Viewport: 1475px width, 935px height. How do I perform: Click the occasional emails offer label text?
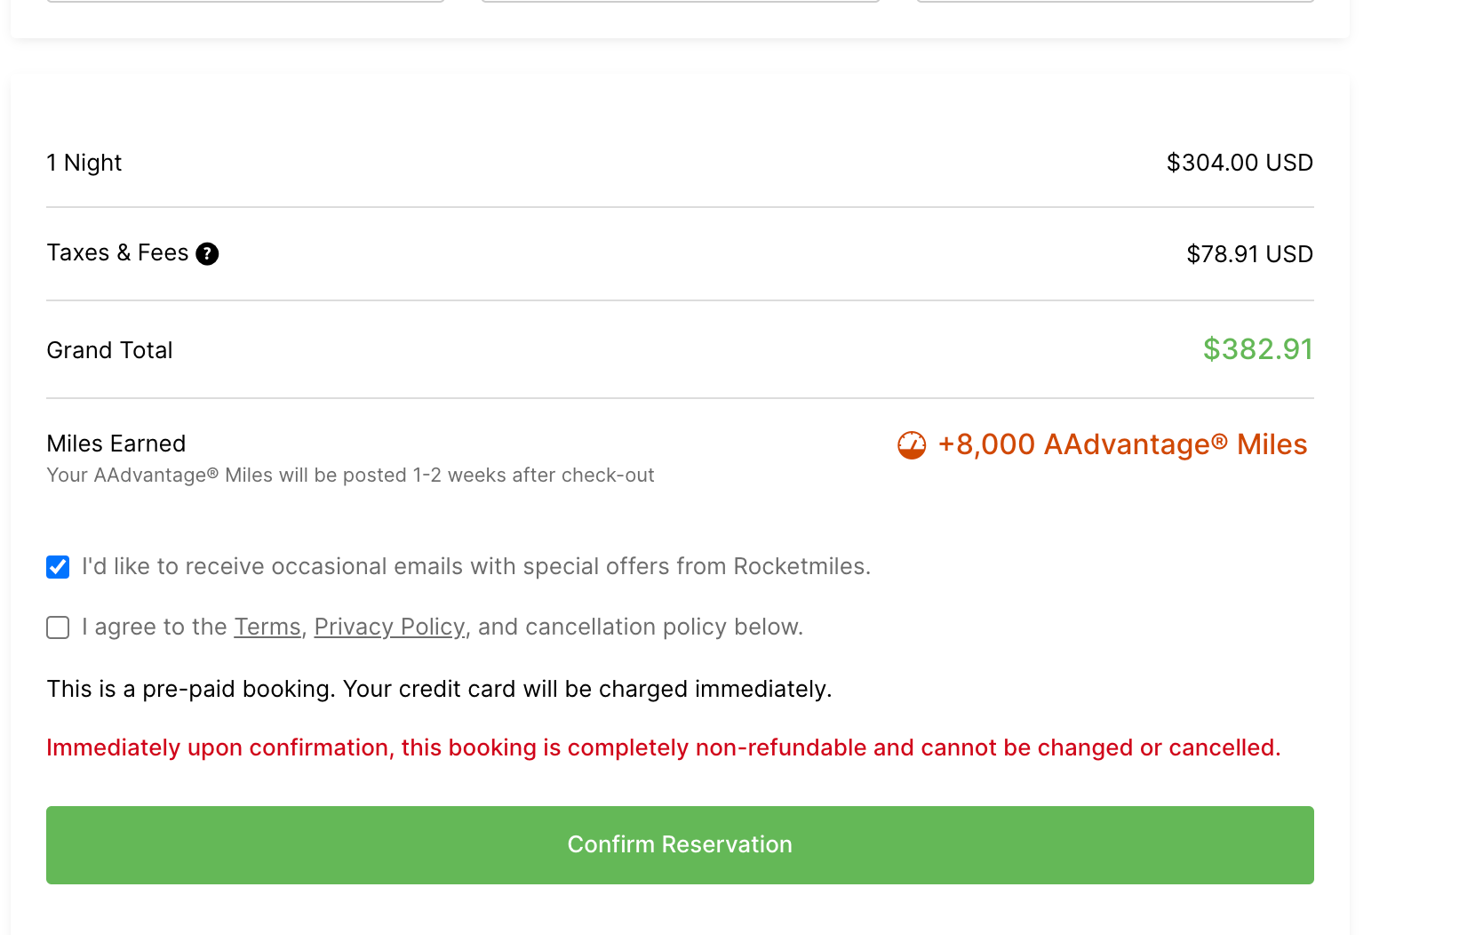click(x=476, y=567)
